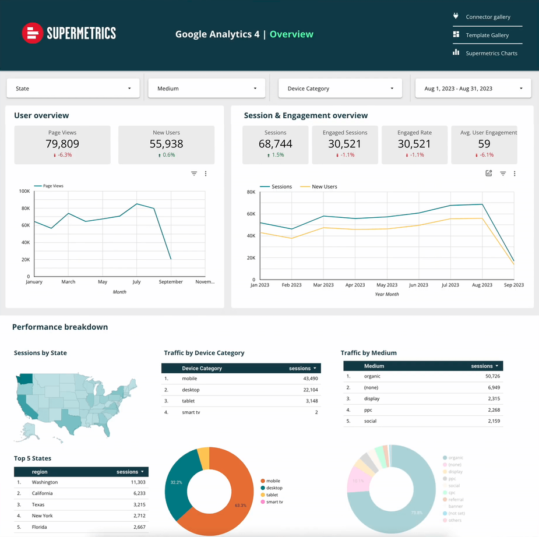The height and width of the screenshot is (537, 539).
Task: Select Washington state on the Sessions by State map
Action: [x=26, y=379]
